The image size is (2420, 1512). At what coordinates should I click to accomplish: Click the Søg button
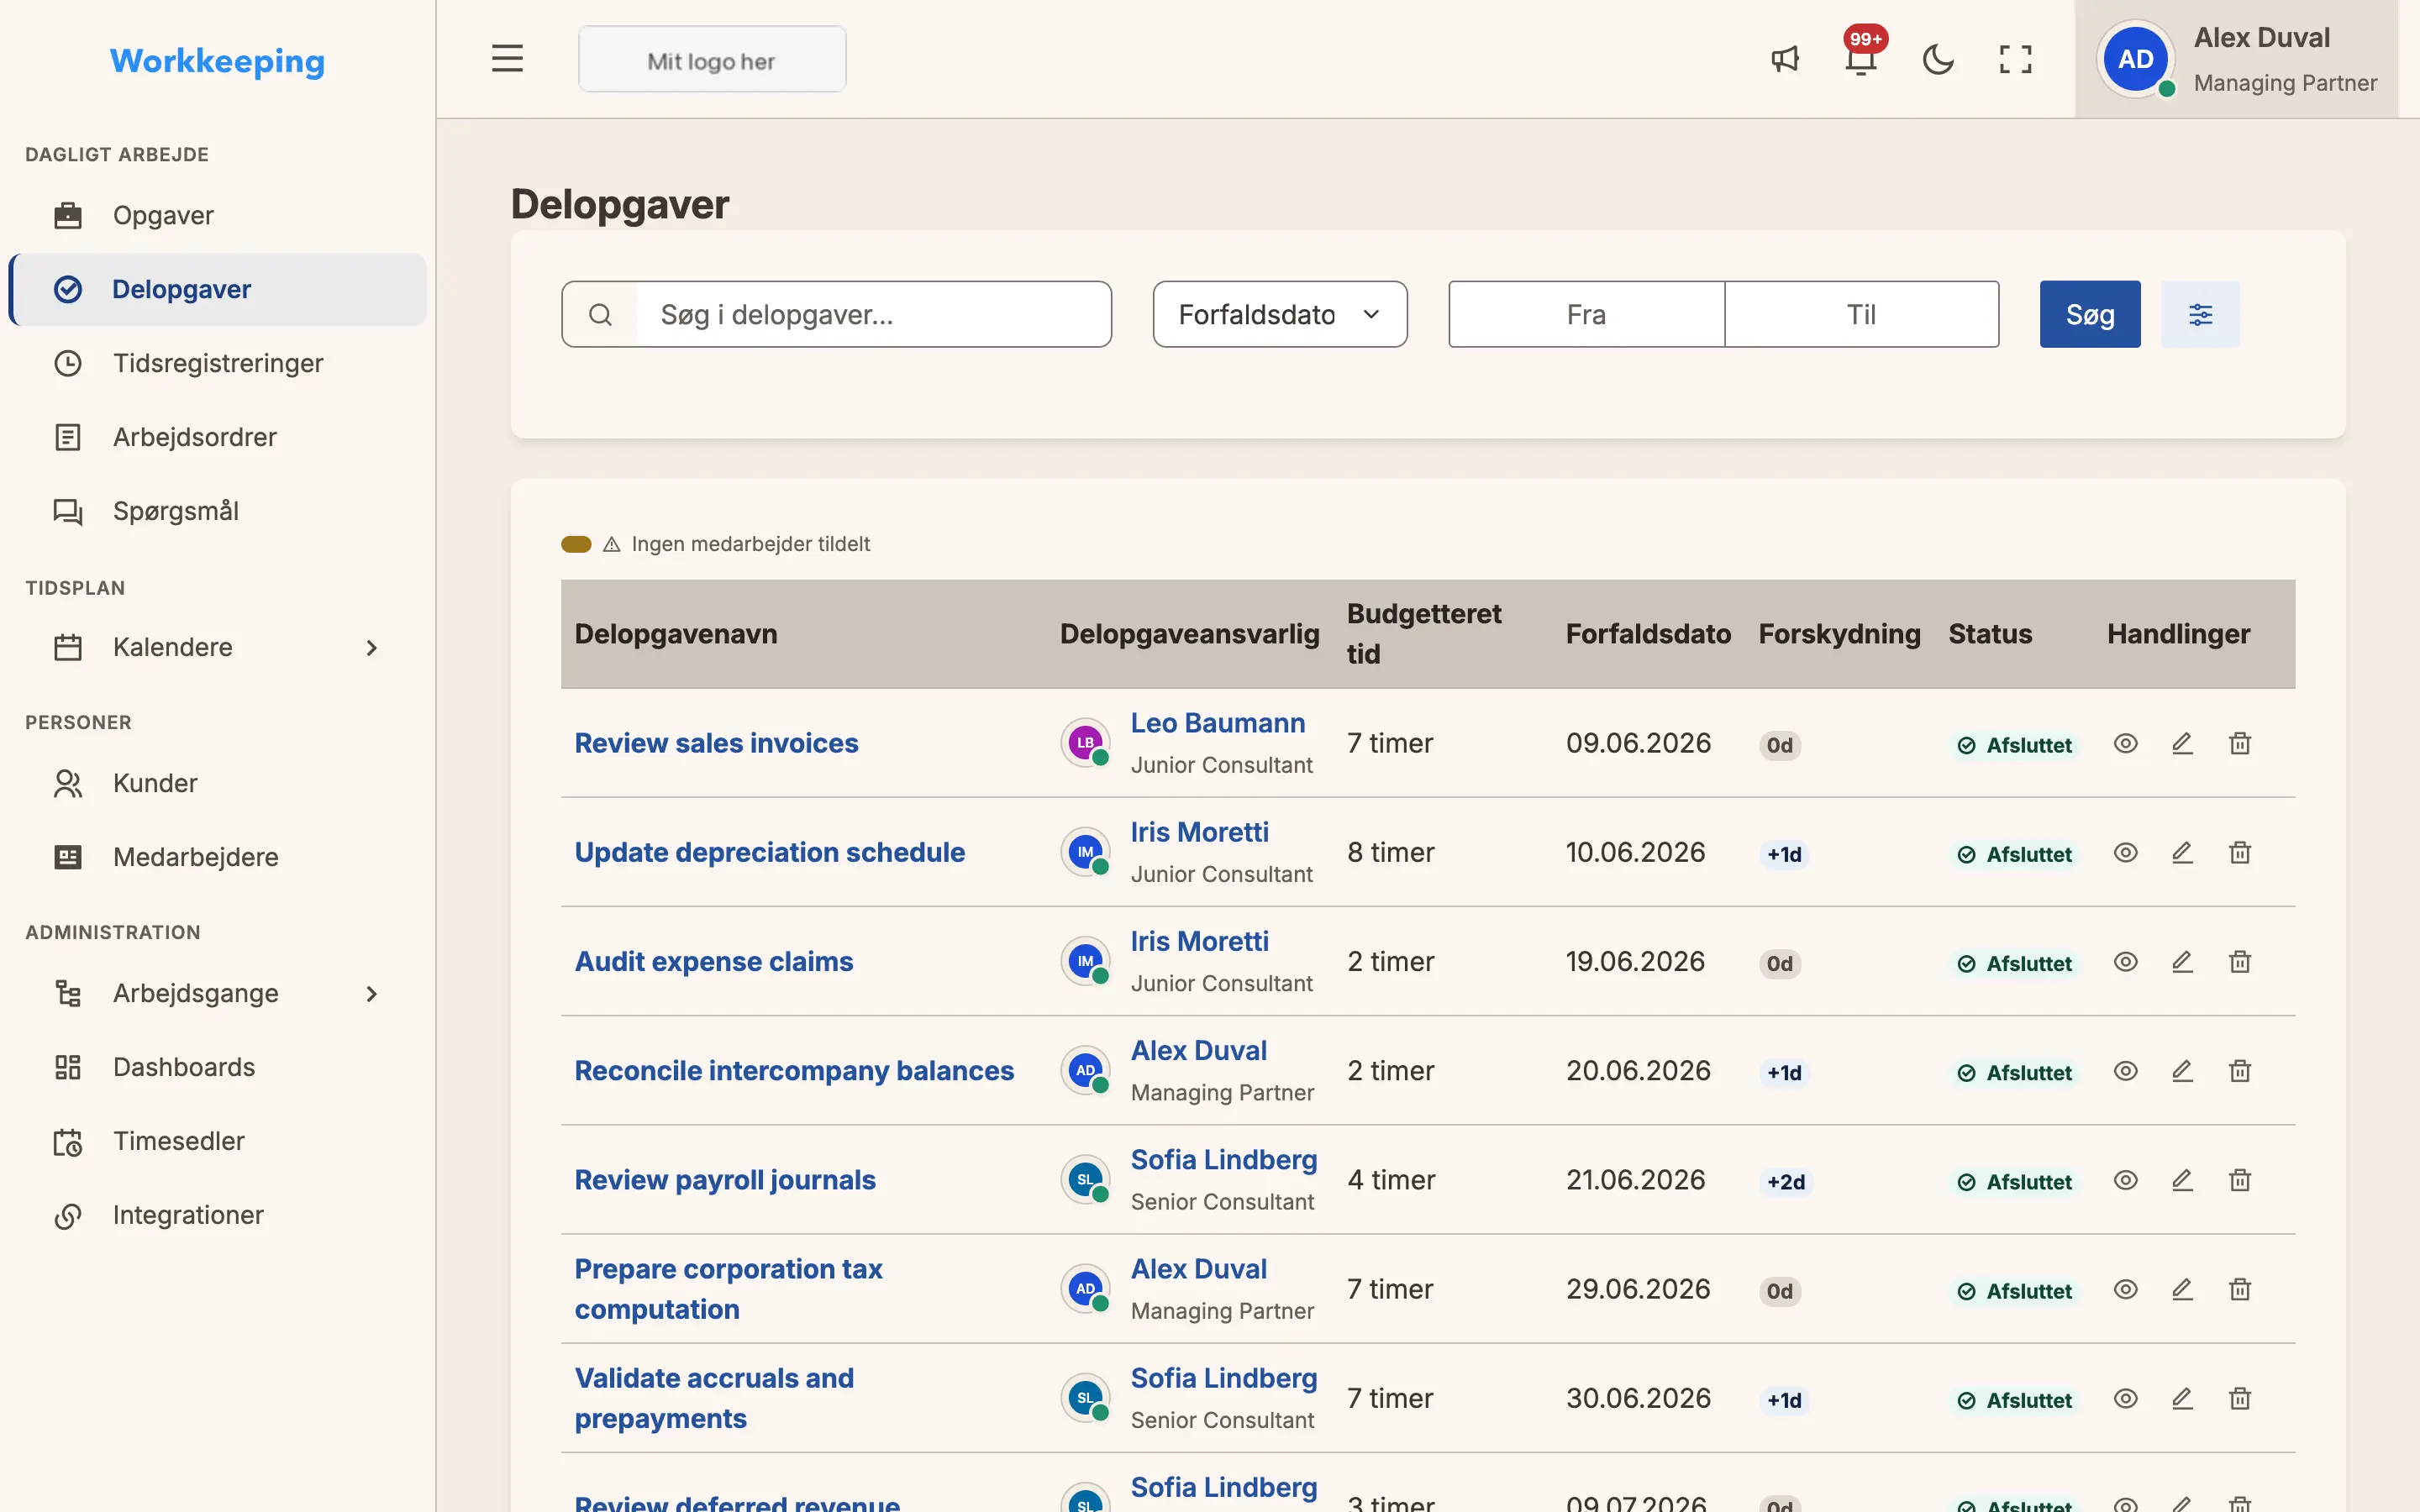point(2090,314)
